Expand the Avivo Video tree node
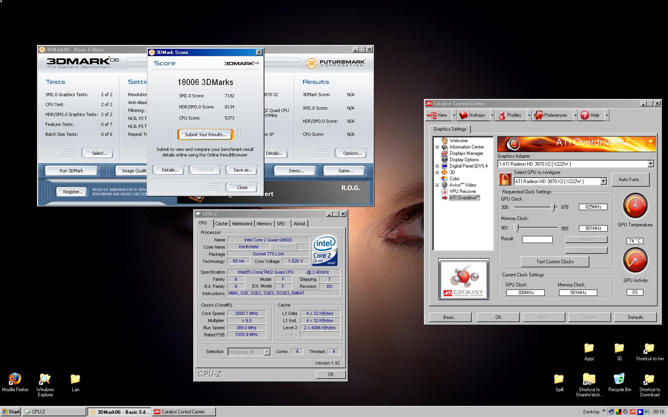This screenshot has width=668, height=417. [x=437, y=185]
